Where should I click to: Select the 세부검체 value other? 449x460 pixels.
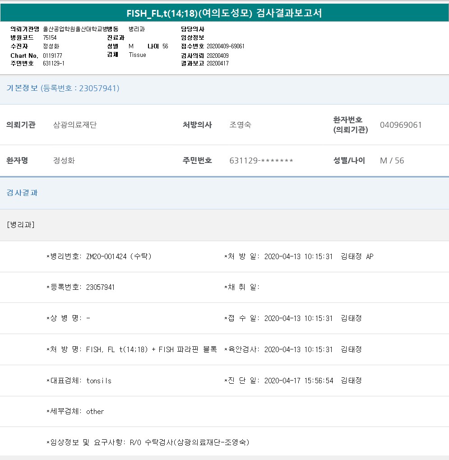[x=95, y=411]
